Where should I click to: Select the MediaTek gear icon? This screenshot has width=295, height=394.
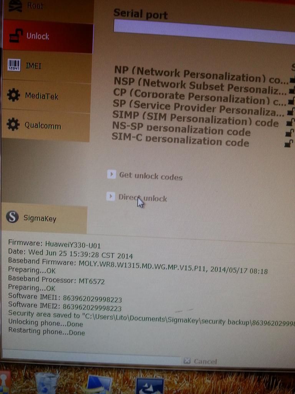click(13, 95)
